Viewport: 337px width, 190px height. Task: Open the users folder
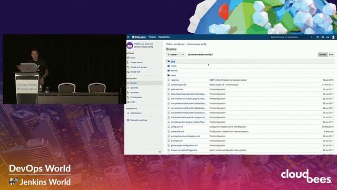pos(173,75)
